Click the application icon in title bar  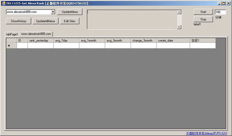[3, 3]
